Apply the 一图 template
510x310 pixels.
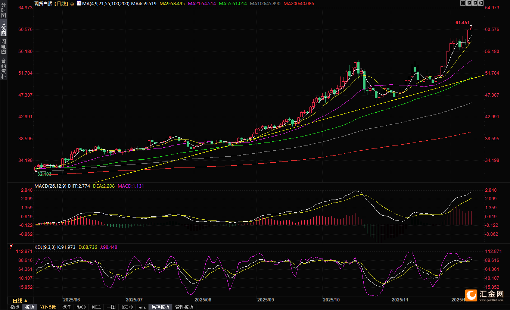point(111,307)
